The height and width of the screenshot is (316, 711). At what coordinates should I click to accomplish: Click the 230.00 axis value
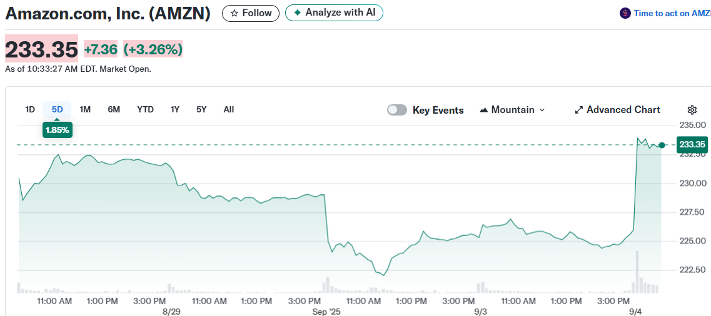pos(693,184)
